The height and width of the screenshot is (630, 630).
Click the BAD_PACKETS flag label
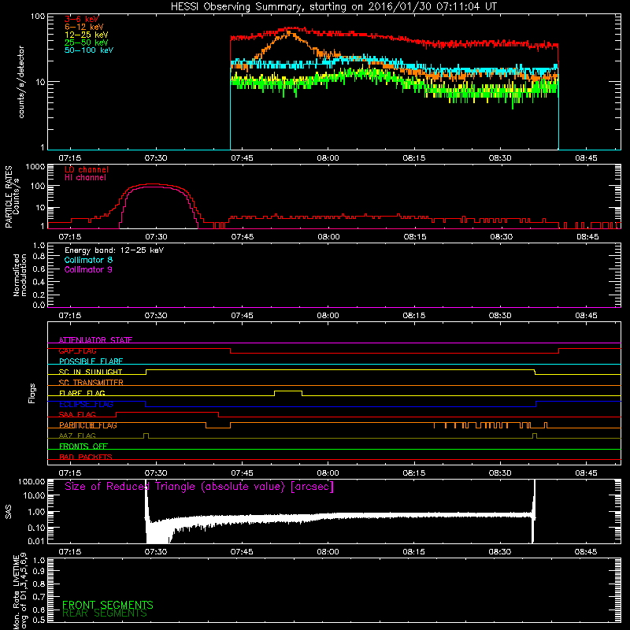pyautogui.click(x=86, y=457)
